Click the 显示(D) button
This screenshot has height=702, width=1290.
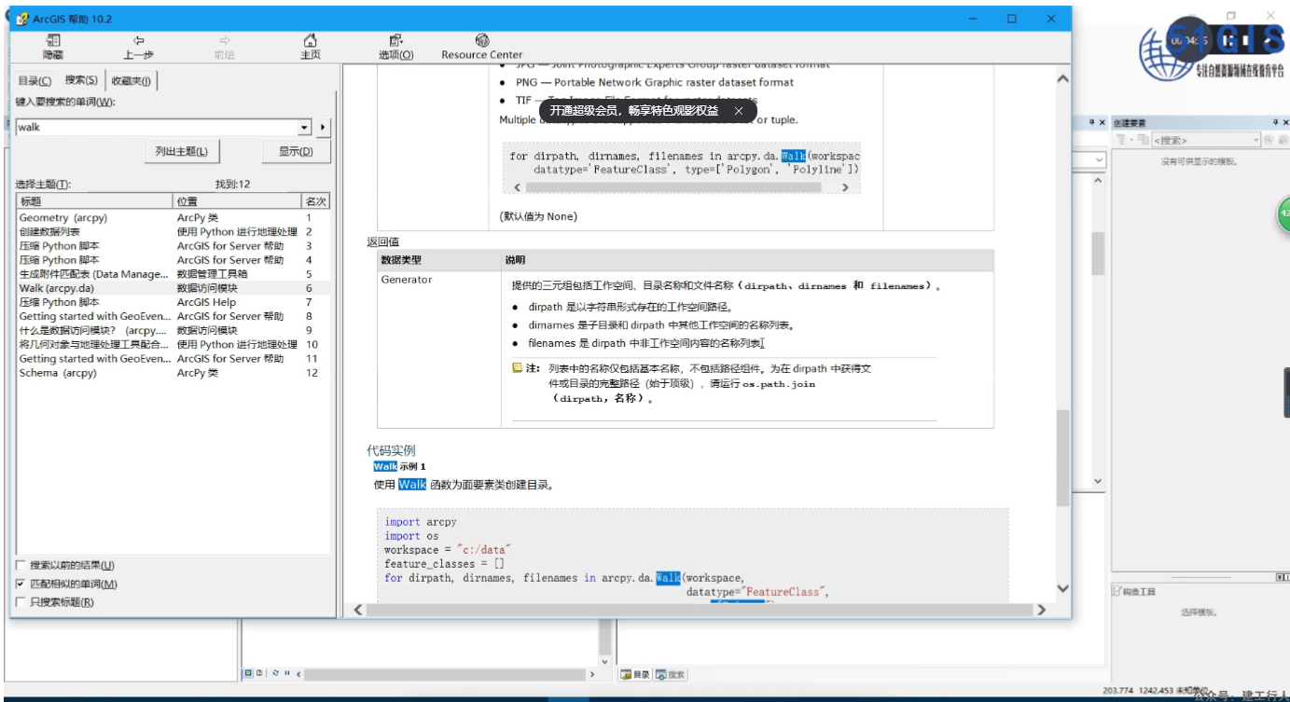click(x=296, y=151)
